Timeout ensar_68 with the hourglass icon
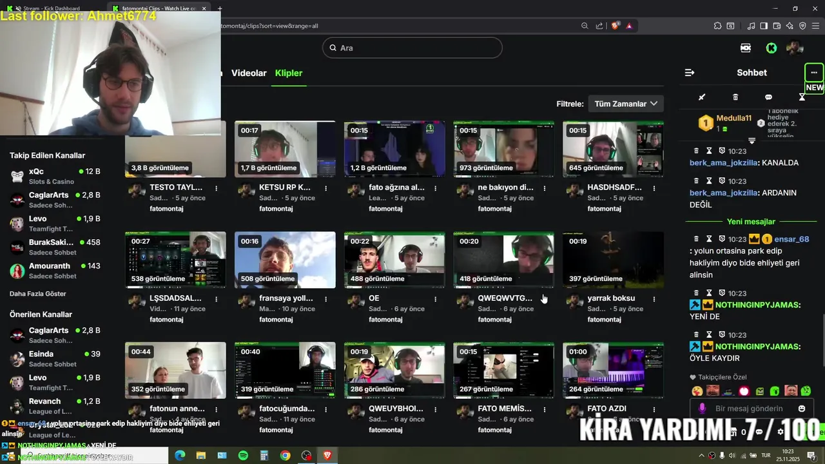This screenshot has height=464, width=825. [709, 239]
